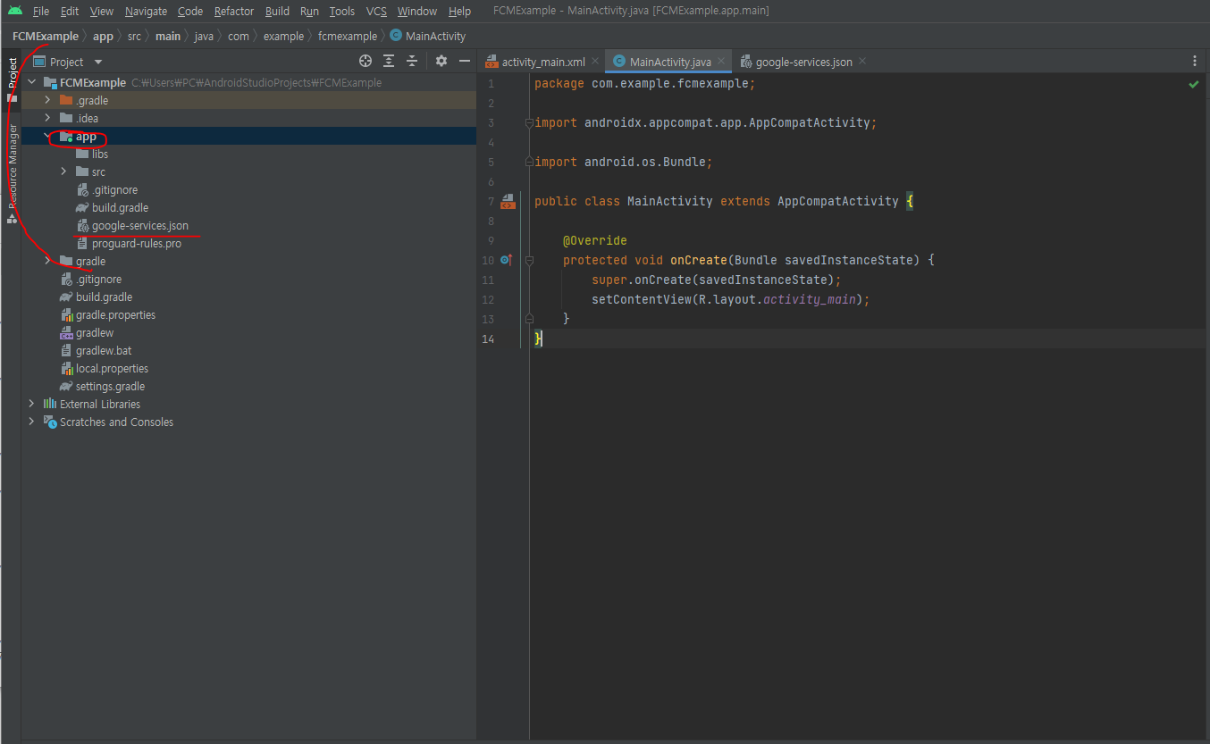Image resolution: width=1210 pixels, height=744 pixels.
Task: Open the Edit menu
Action: point(70,11)
